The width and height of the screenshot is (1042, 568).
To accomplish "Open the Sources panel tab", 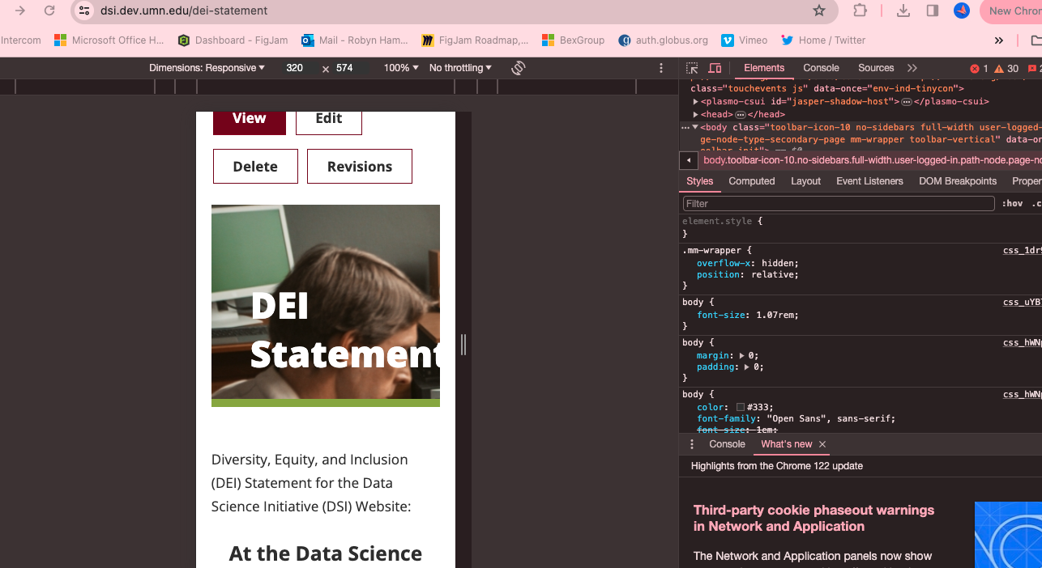I will tap(875, 68).
